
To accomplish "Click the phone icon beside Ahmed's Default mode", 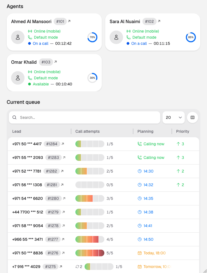I will 30,37.
